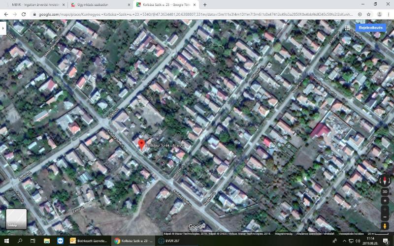Click the Képek © Maxar Technologies attribution text
This screenshot has width=394, height=246.
tap(217, 234)
